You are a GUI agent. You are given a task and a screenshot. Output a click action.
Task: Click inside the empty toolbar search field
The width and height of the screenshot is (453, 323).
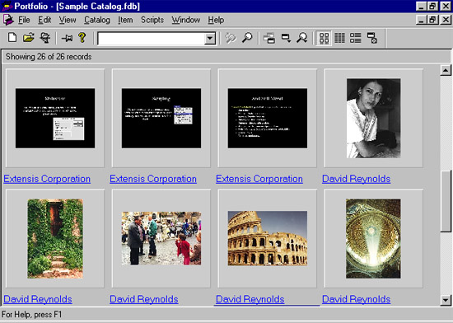pos(152,38)
